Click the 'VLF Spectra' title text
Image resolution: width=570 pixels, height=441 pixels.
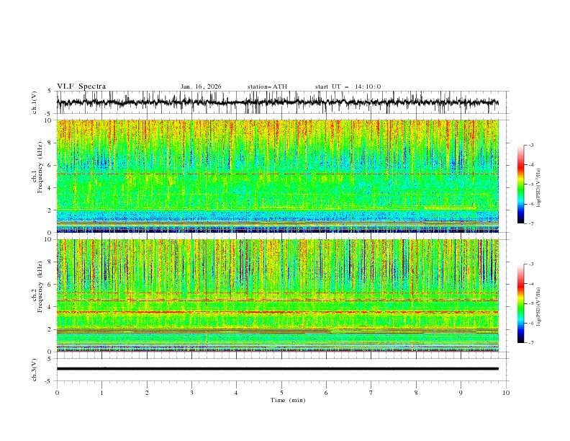(x=81, y=86)
